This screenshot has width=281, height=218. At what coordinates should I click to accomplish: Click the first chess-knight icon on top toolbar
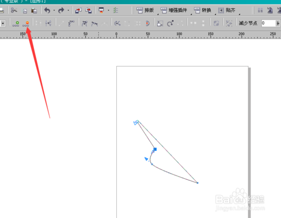click(270, 10)
